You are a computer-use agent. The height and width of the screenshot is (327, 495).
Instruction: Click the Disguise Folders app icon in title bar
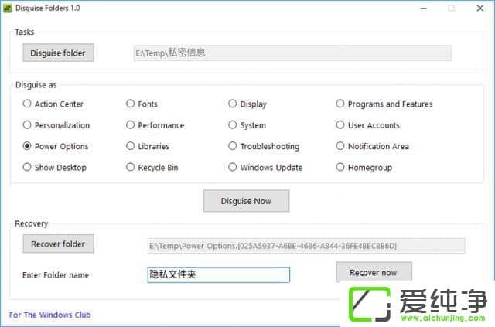[x=7, y=9]
